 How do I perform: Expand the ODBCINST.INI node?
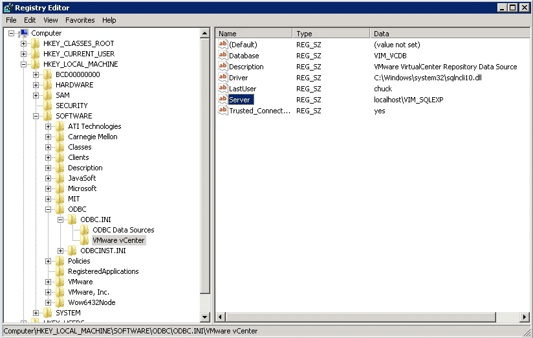(x=61, y=251)
